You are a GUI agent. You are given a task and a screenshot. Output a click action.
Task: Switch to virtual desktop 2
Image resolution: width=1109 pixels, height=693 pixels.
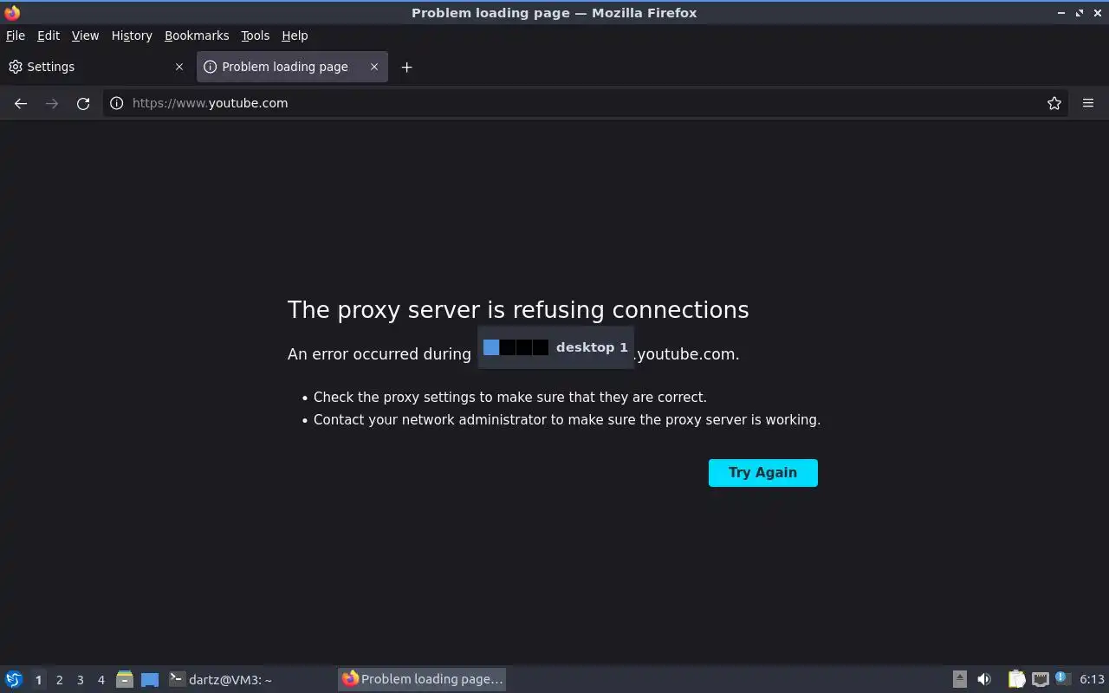[x=59, y=680]
